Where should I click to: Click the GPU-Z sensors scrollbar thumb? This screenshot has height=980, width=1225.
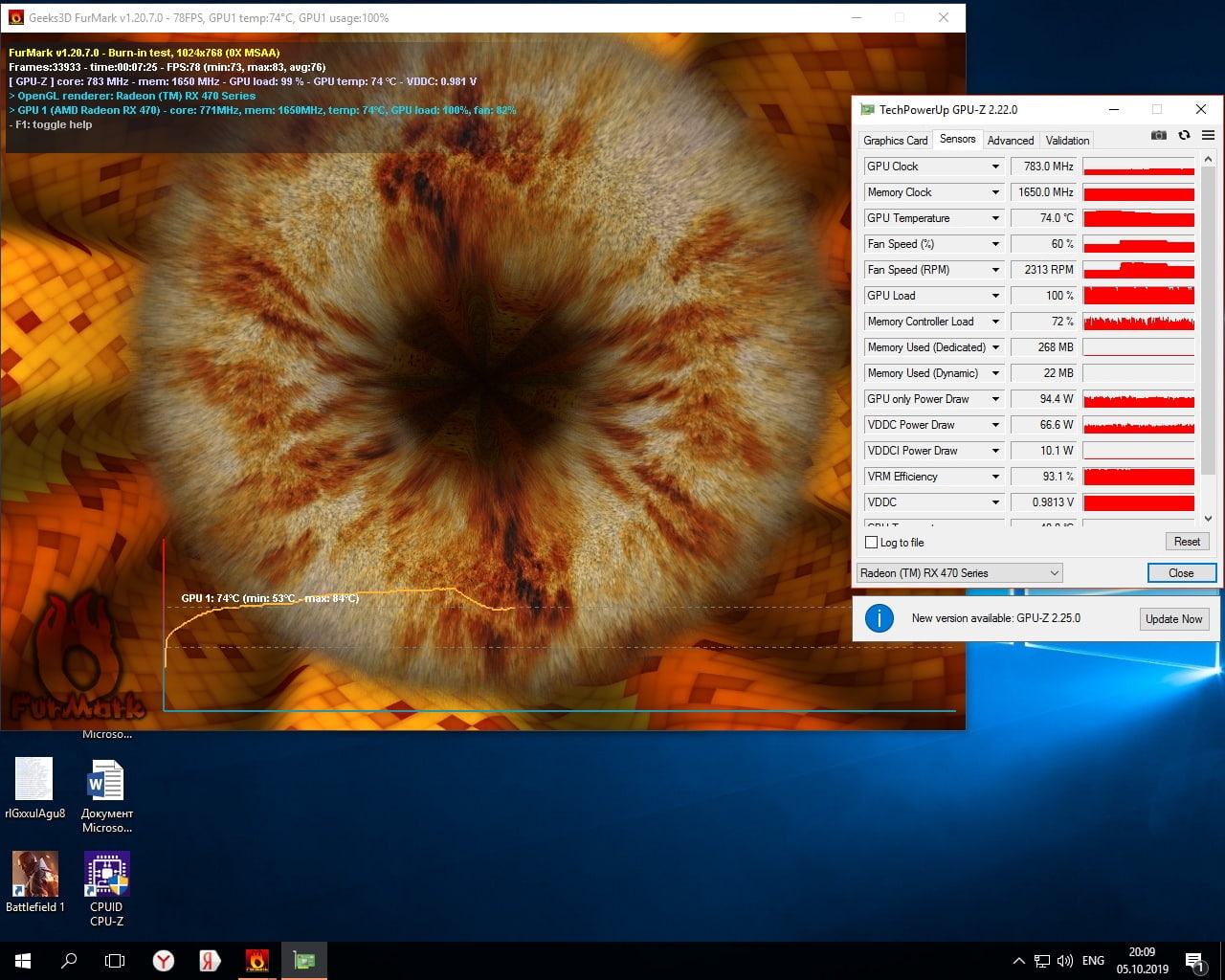pyautogui.click(x=1208, y=321)
